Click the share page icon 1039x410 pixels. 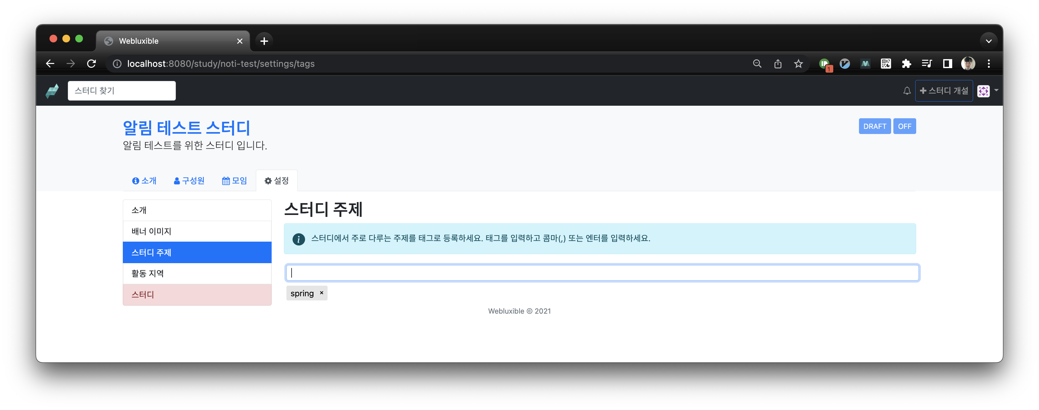click(778, 64)
